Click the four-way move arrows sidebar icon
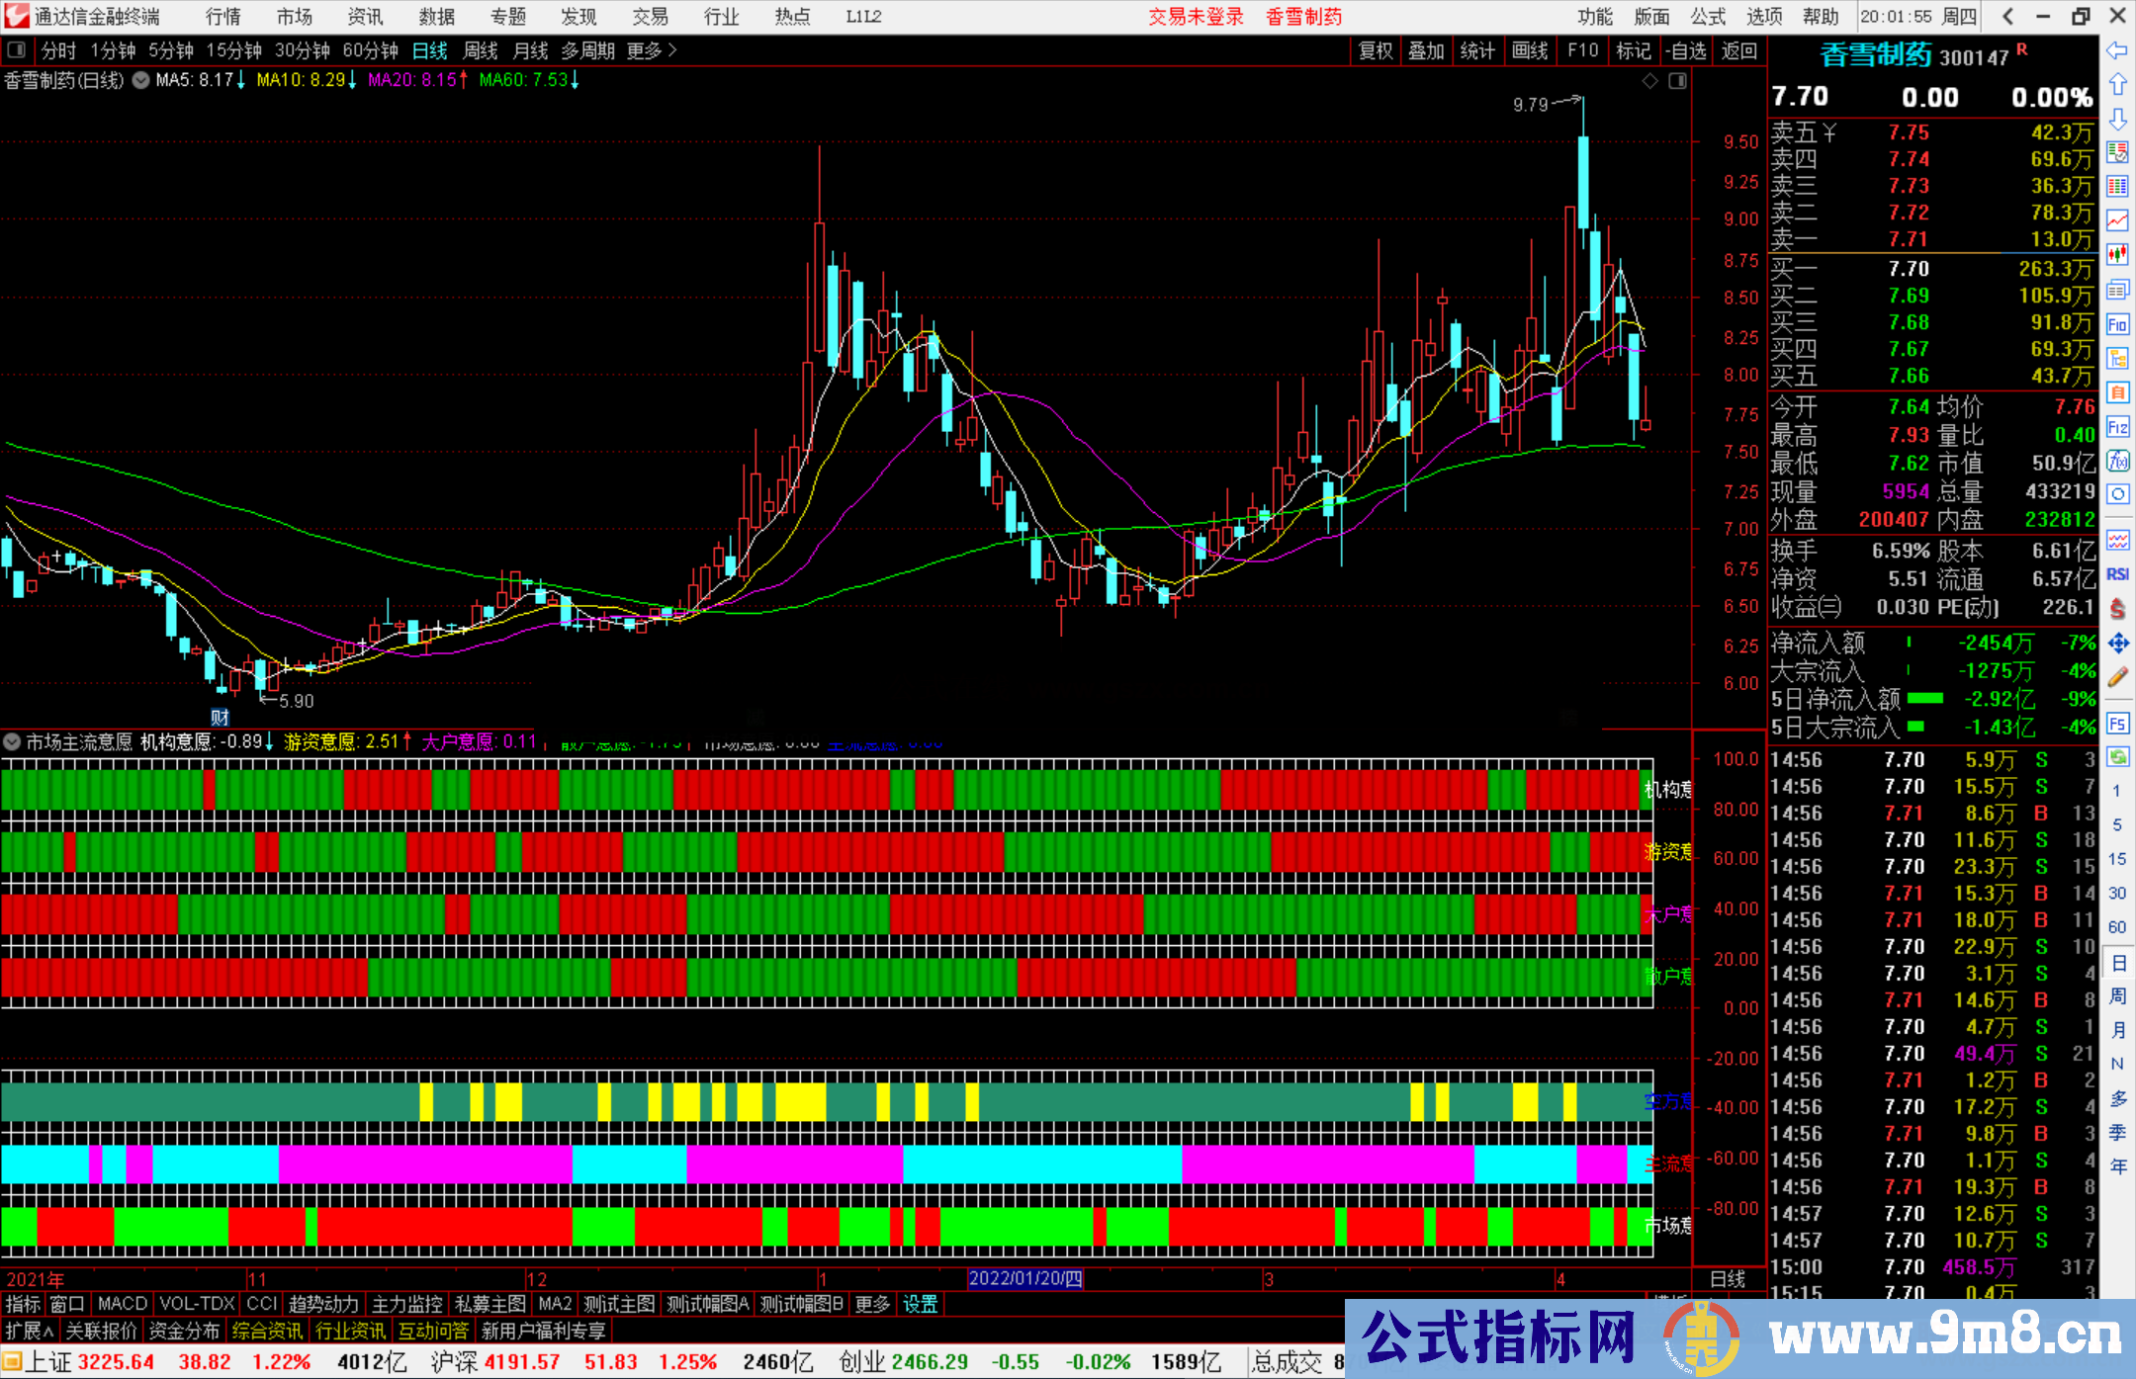The height and width of the screenshot is (1379, 2136). [2117, 644]
